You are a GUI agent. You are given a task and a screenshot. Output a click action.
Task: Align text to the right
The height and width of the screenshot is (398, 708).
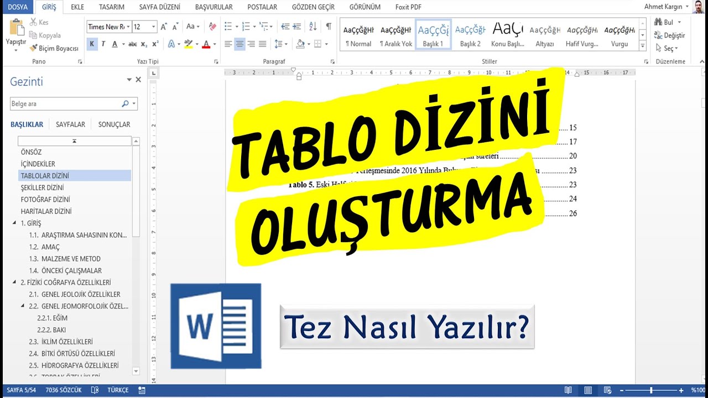point(251,44)
